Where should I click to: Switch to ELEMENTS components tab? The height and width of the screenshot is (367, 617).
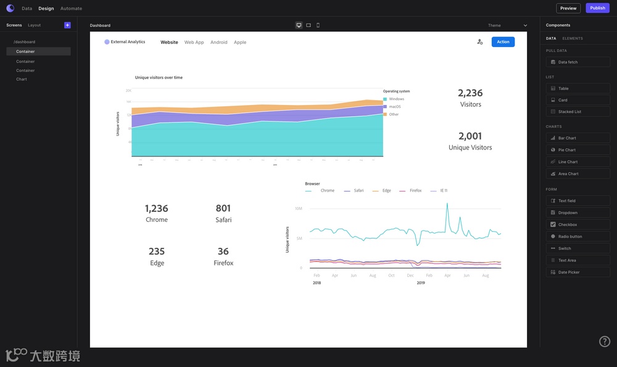click(573, 38)
